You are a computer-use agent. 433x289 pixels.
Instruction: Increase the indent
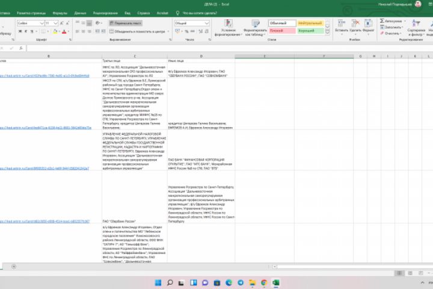tap(103, 31)
